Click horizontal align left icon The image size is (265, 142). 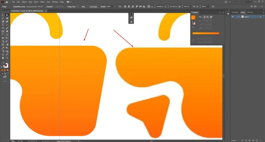click(x=125, y=6)
